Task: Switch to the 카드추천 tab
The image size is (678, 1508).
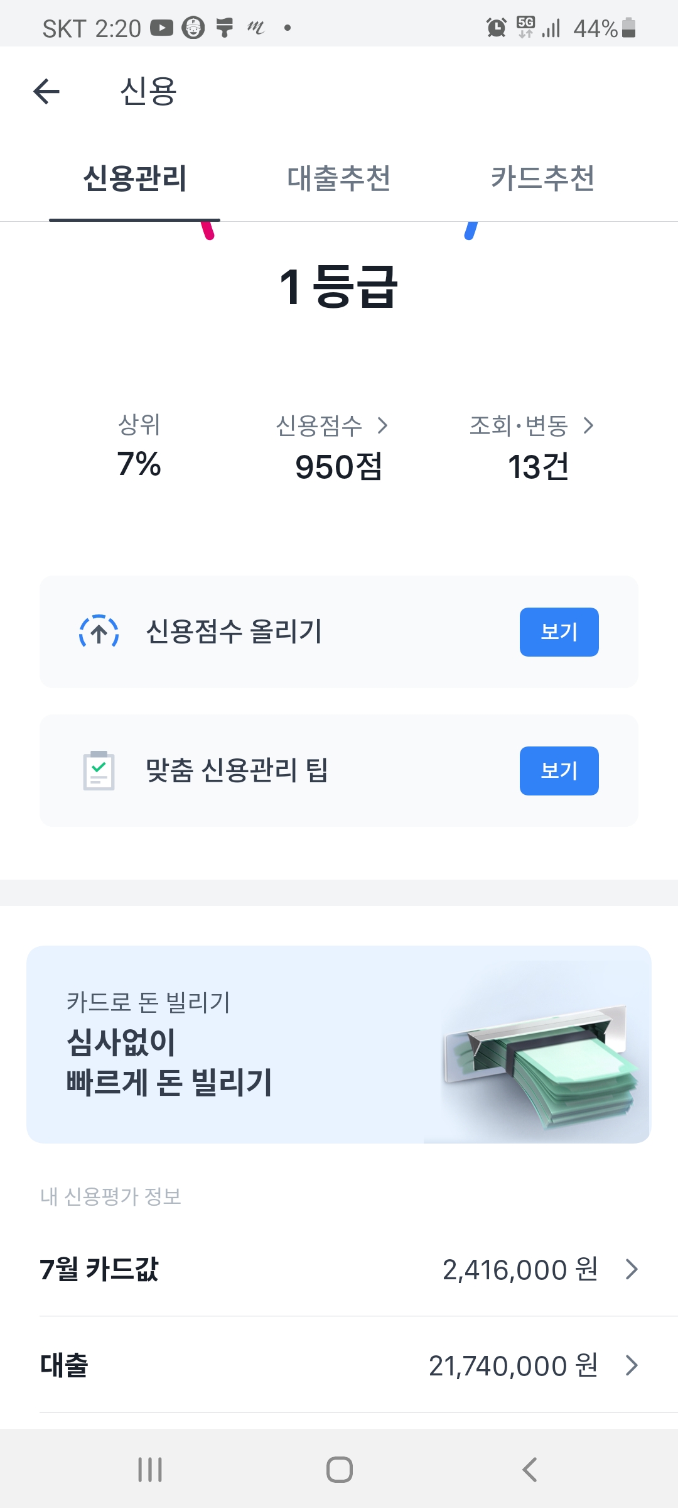Action: pyautogui.click(x=542, y=178)
